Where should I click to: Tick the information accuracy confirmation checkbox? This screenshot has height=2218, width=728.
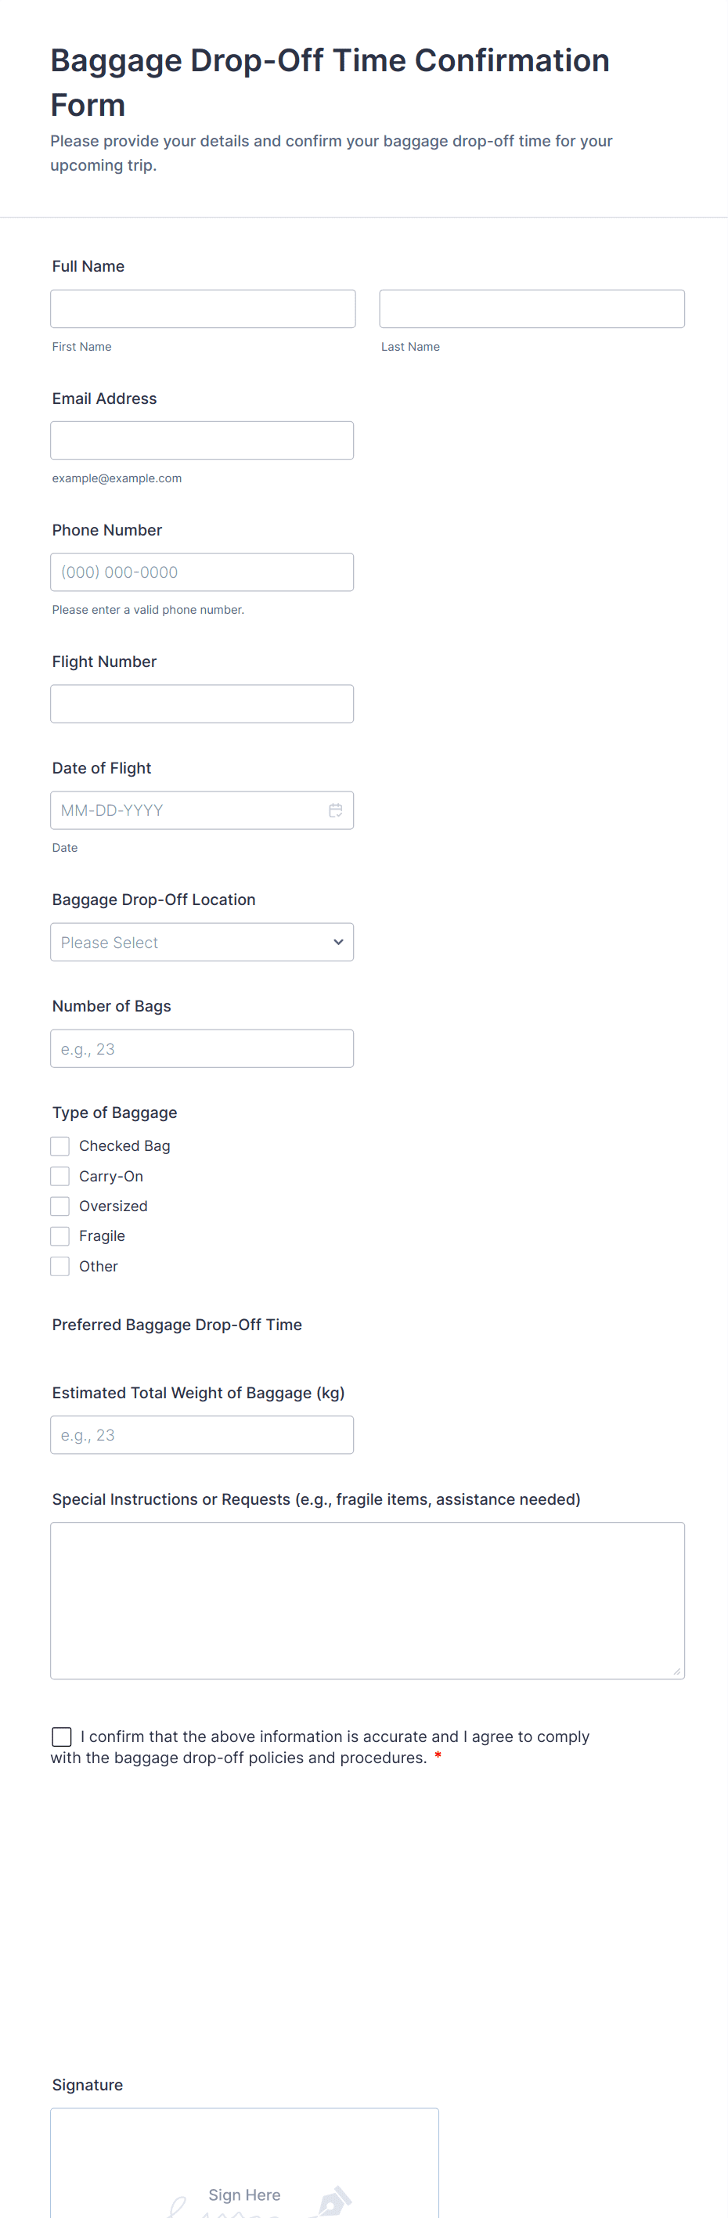[62, 1737]
